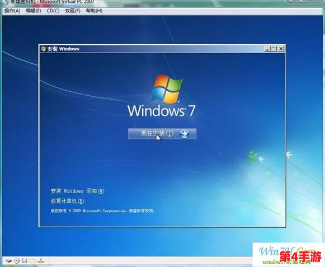Click the 安装 Windows title bar icon

[x=43, y=49]
